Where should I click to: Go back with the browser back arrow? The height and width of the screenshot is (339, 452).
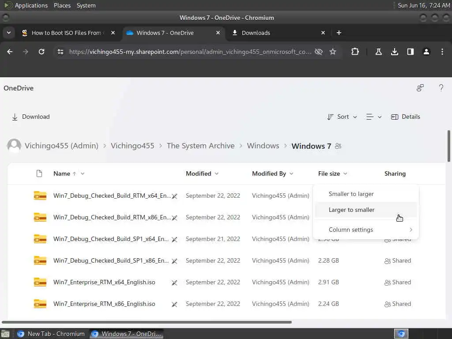coord(10,52)
